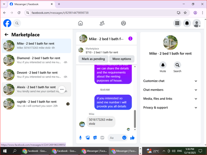Open a new browser tab

pos(59,4)
